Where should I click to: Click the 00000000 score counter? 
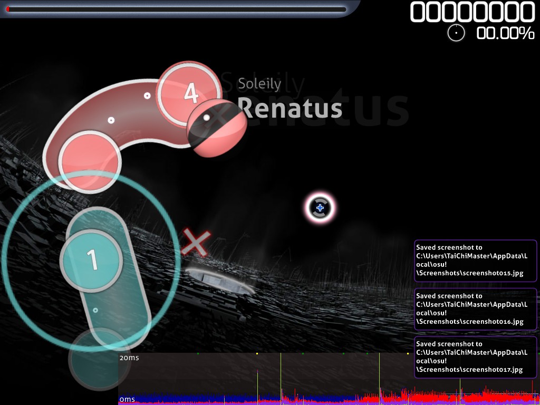472,12
